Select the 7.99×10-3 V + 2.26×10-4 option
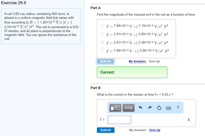 click(102, 50)
